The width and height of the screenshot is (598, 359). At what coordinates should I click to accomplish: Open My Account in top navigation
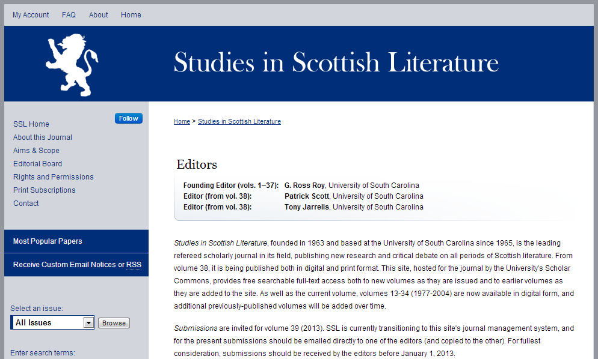tap(31, 15)
